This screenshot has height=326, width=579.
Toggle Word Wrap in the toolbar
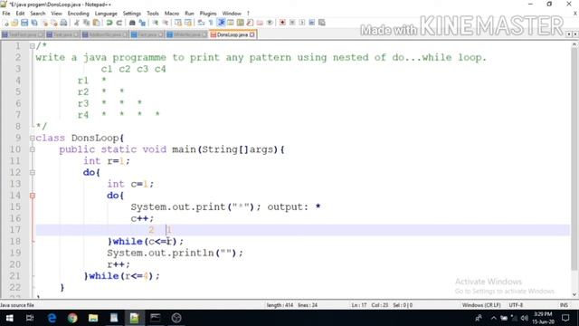tap(201, 23)
